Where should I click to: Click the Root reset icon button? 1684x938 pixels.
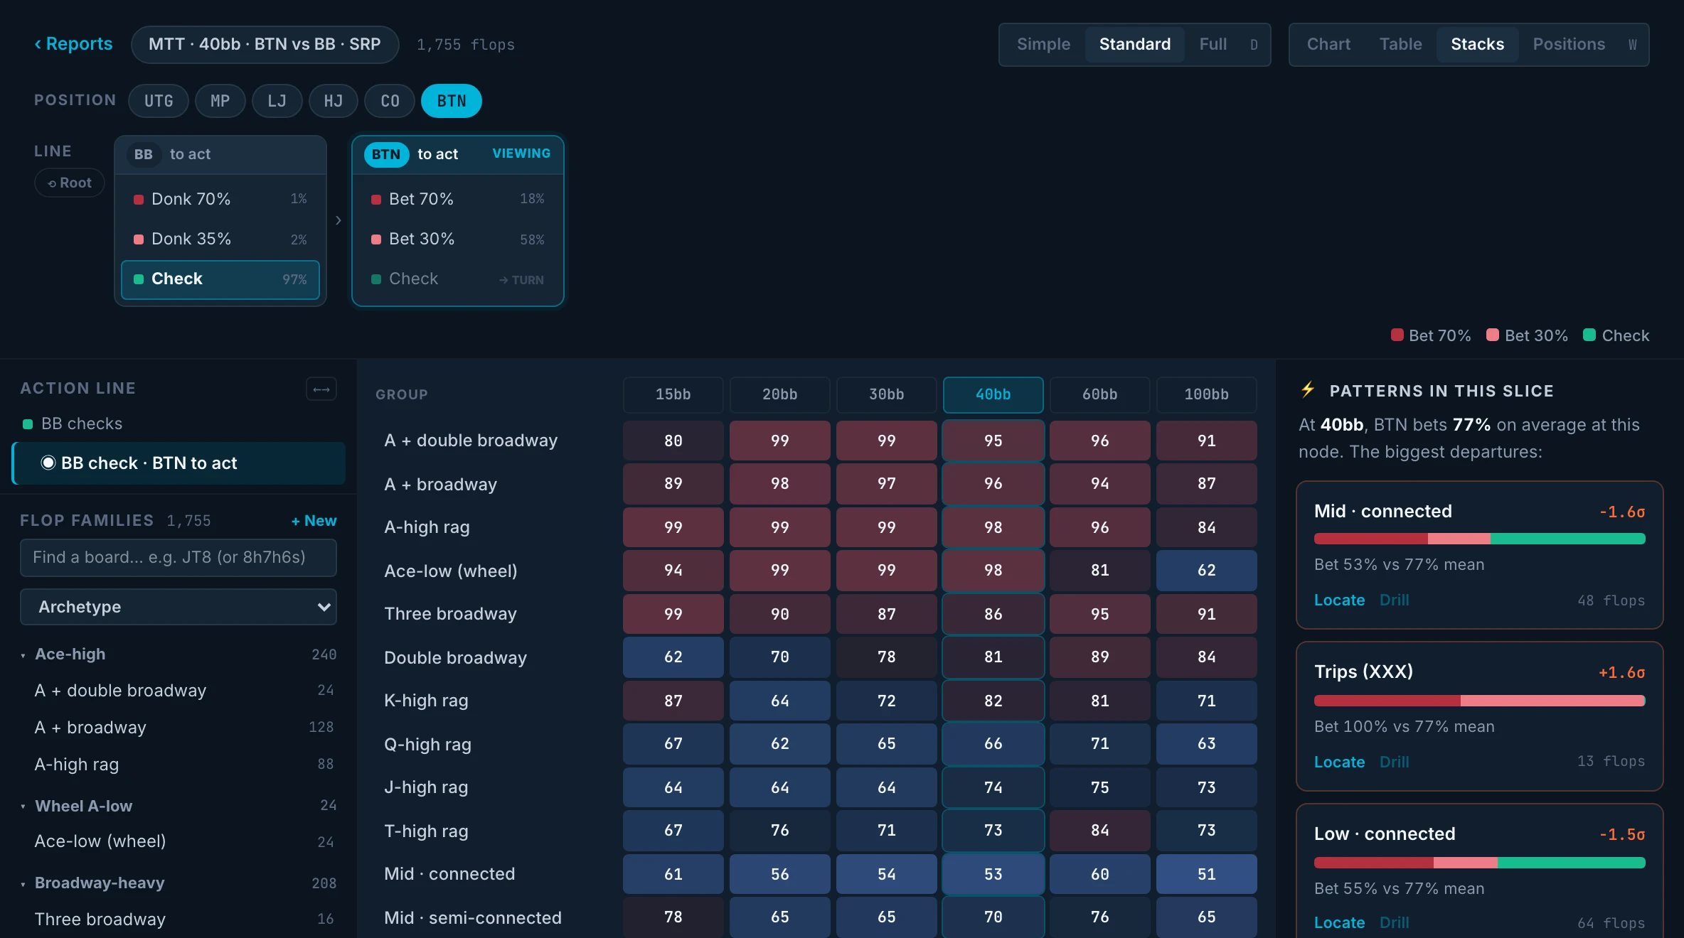[70, 183]
